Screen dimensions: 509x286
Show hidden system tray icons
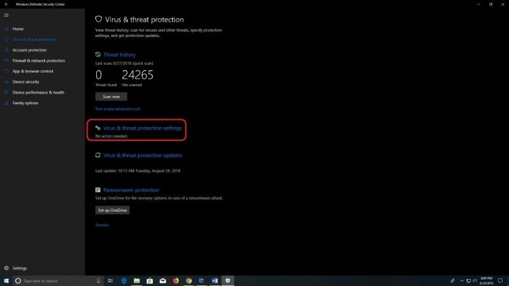462,281
